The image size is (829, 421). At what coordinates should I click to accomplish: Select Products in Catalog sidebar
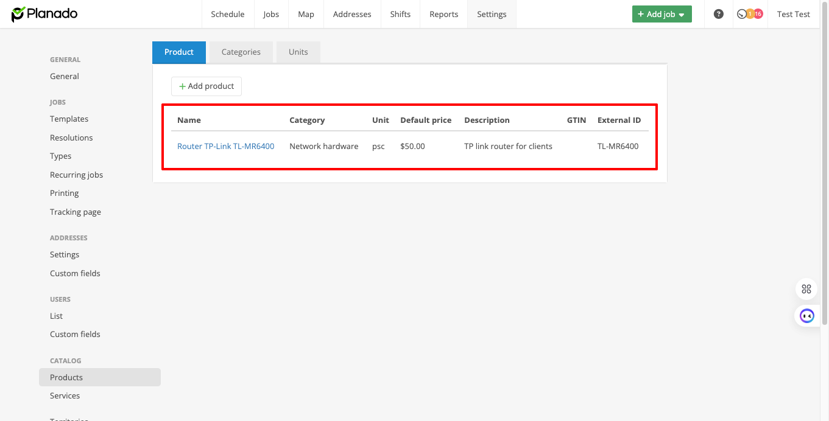pyautogui.click(x=100, y=377)
